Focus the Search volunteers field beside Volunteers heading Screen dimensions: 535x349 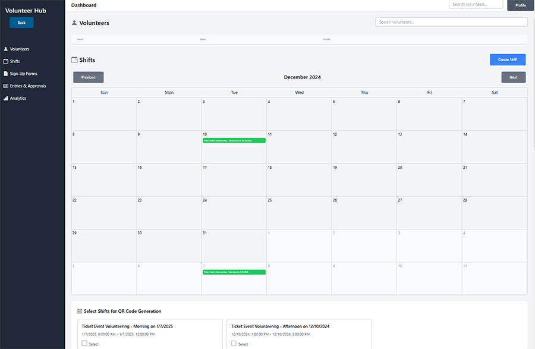[x=451, y=22]
